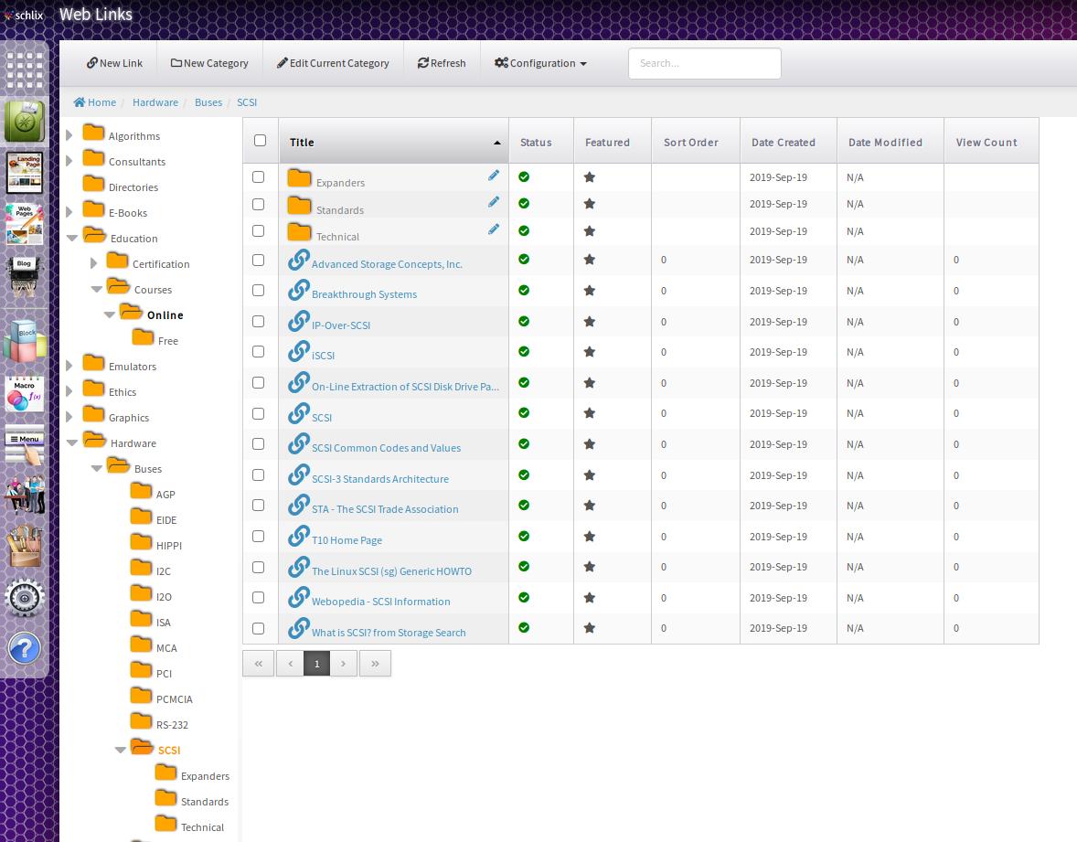1077x842 pixels.
Task: Click the pencil edit icon for Technical
Action: (x=493, y=229)
